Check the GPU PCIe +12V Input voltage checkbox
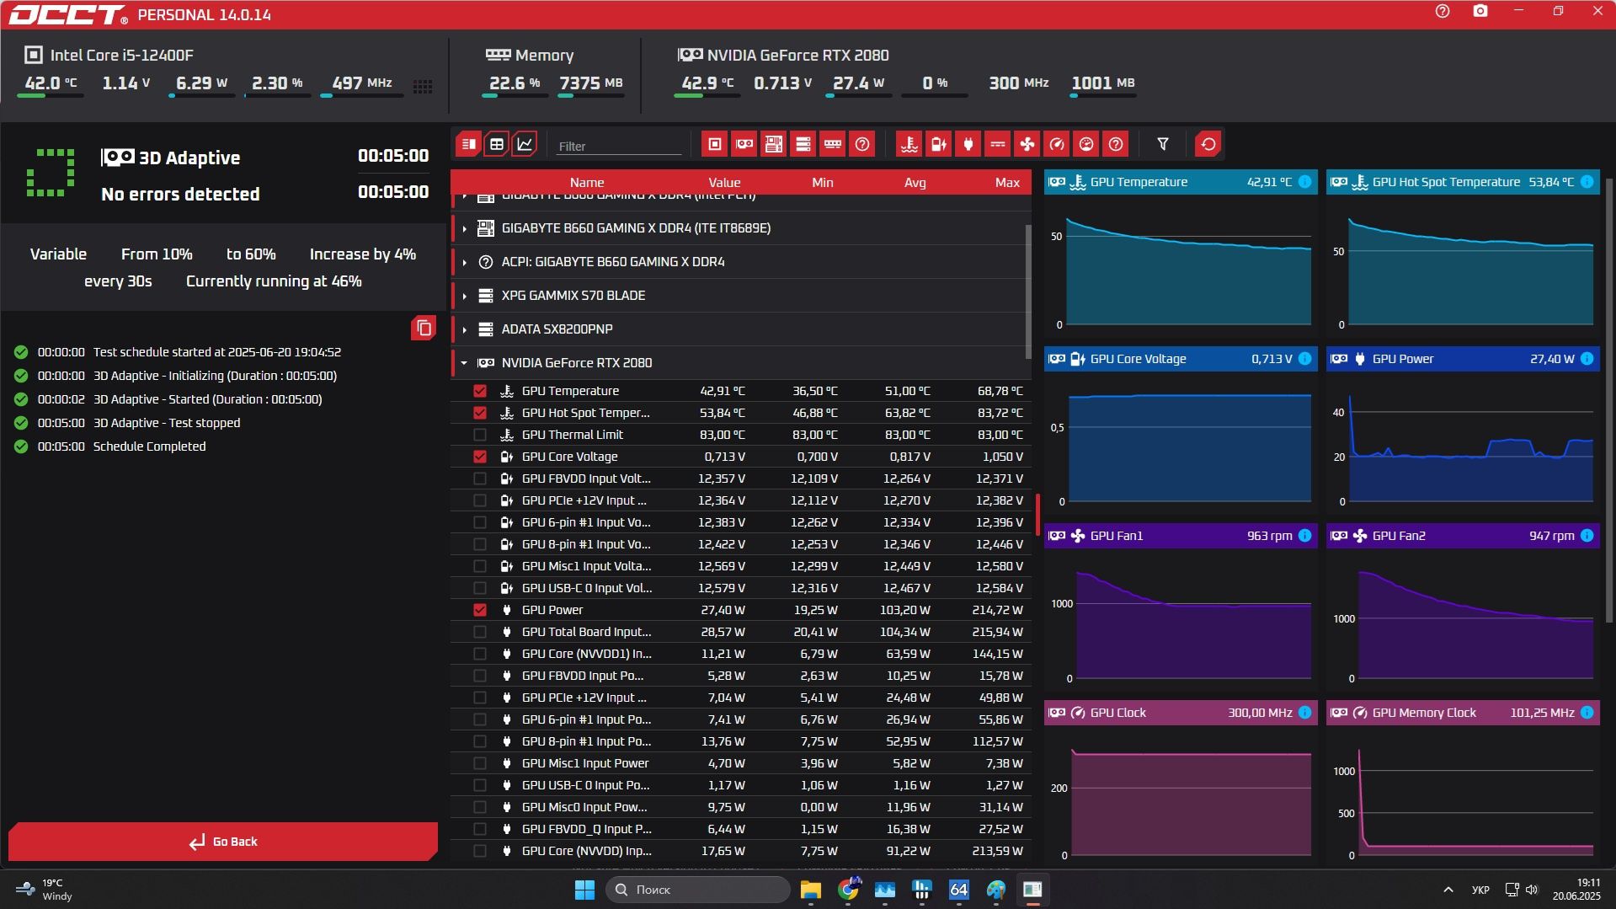1616x909 pixels. click(480, 500)
